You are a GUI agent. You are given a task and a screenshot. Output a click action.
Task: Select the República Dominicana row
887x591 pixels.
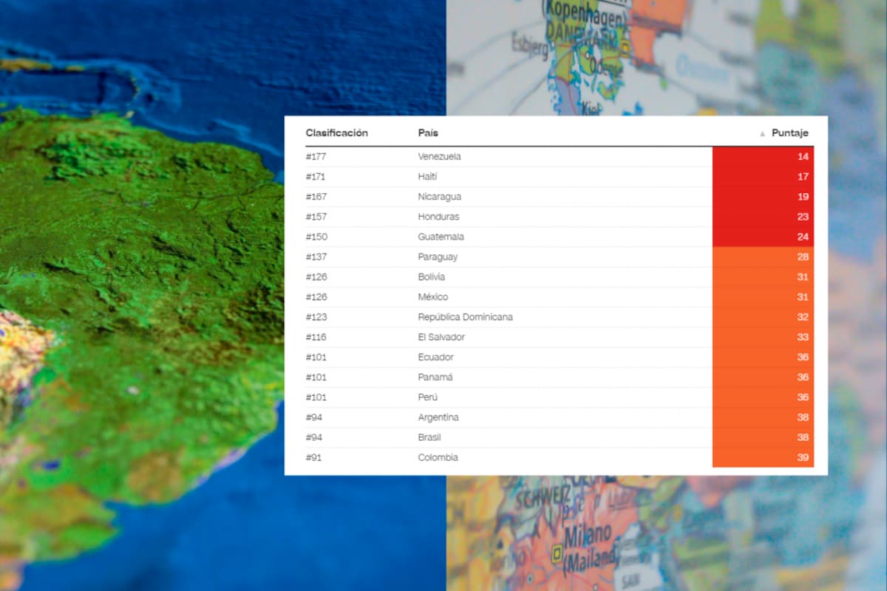click(465, 317)
